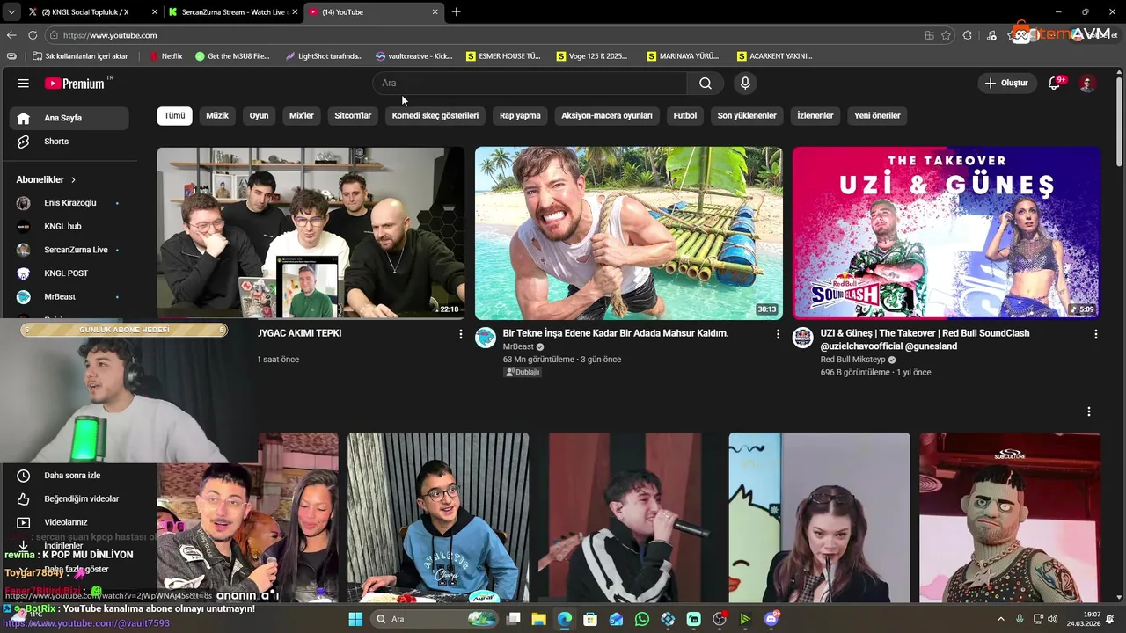Image resolution: width=1126 pixels, height=633 pixels.
Task: Go to Ana Sayfa in sidebar
Action: tap(70, 118)
